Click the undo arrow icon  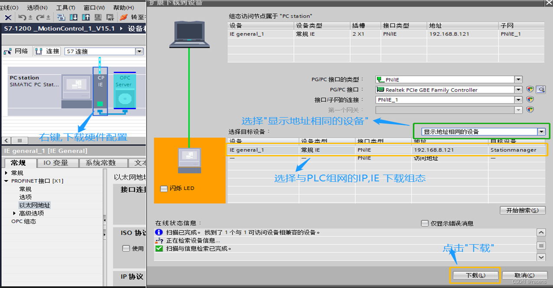(21, 17)
